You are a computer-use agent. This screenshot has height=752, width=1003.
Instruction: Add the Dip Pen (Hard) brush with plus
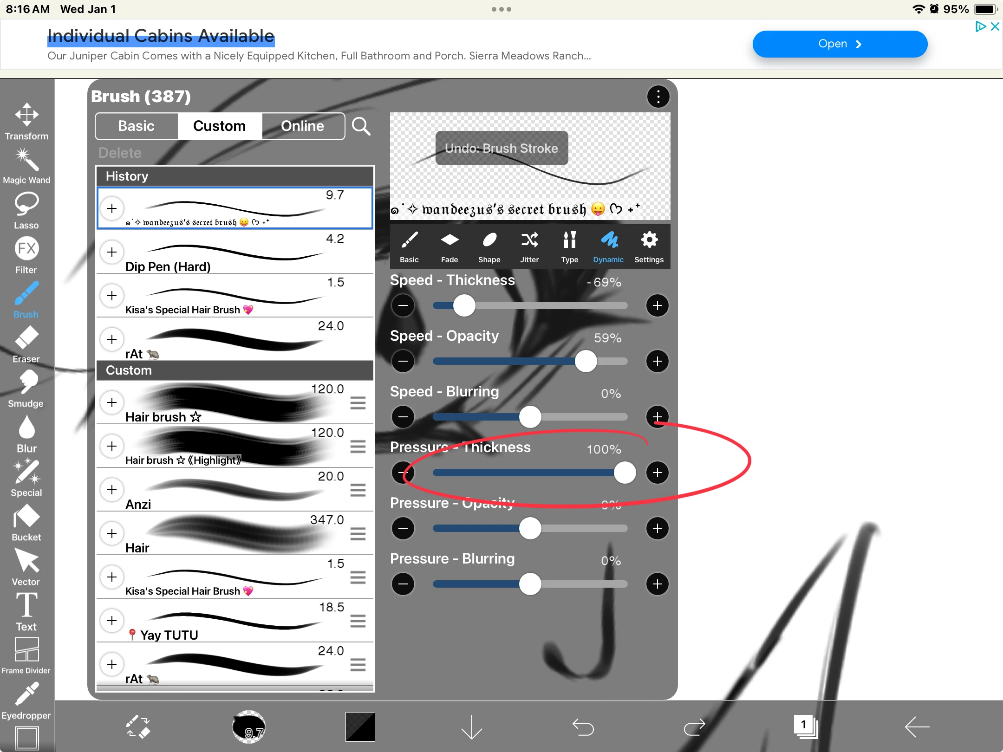coord(112,252)
